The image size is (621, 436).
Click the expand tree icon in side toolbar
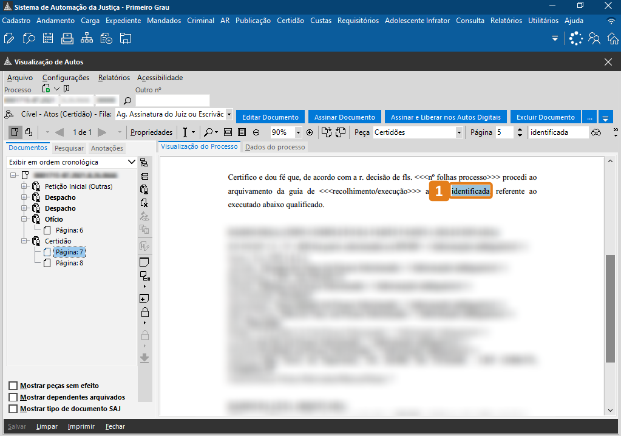tap(144, 163)
